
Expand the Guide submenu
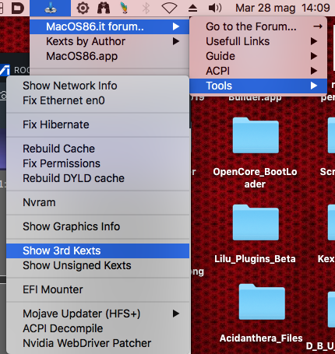(258, 56)
